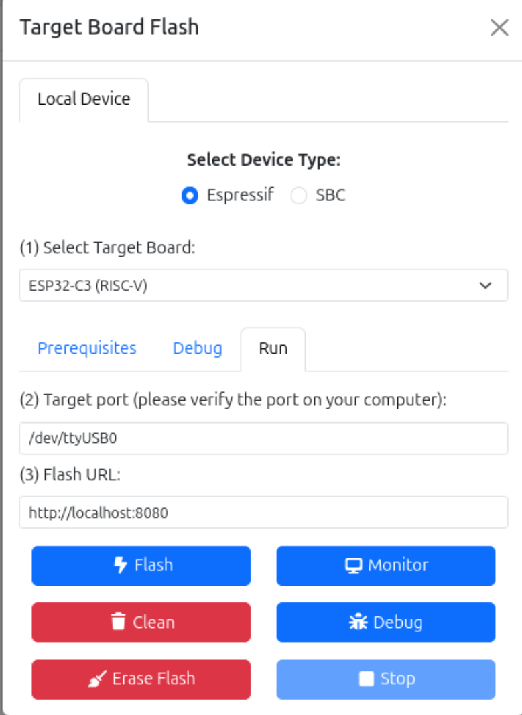
Task: Select the Espressif device type radio
Action: pos(190,196)
